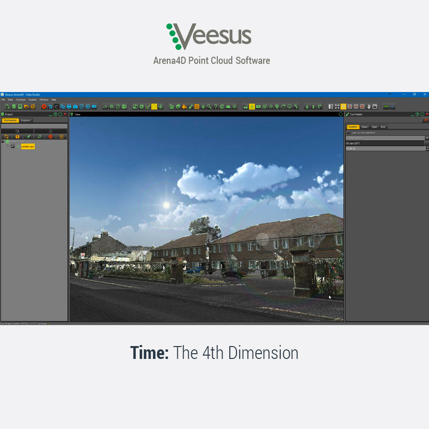Click the green pin icon in the Project panel
This screenshot has width=429, height=429.
tap(29, 136)
